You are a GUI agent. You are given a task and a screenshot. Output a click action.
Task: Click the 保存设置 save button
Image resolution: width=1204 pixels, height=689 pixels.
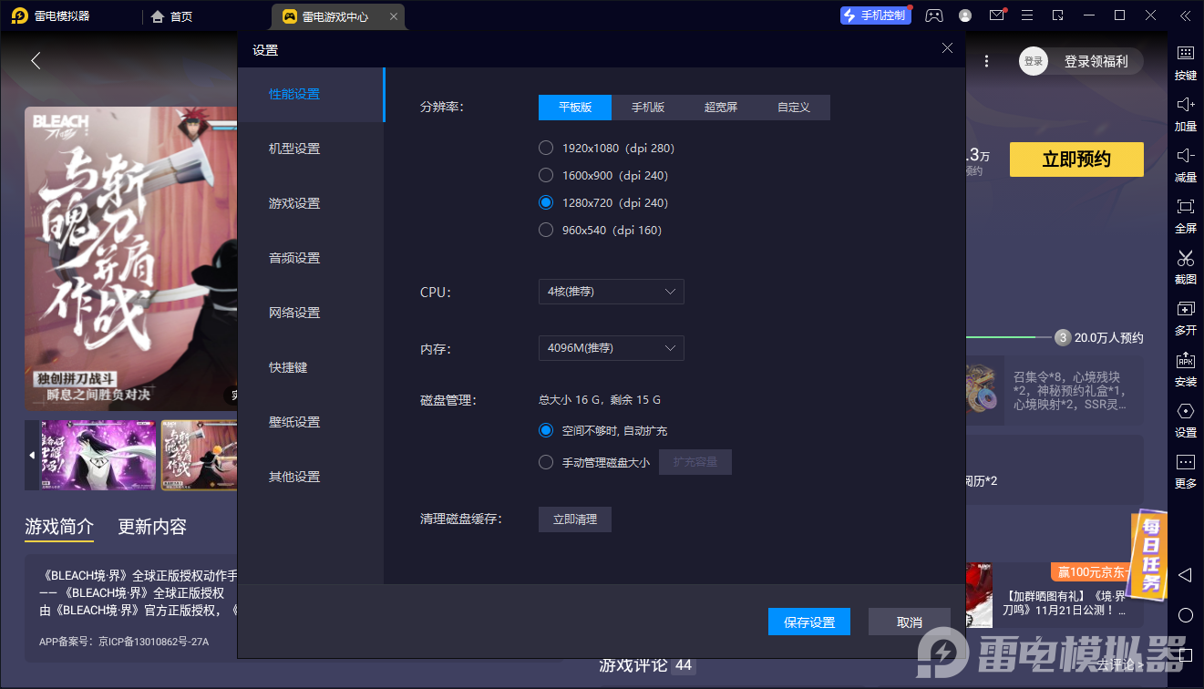click(x=808, y=621)
